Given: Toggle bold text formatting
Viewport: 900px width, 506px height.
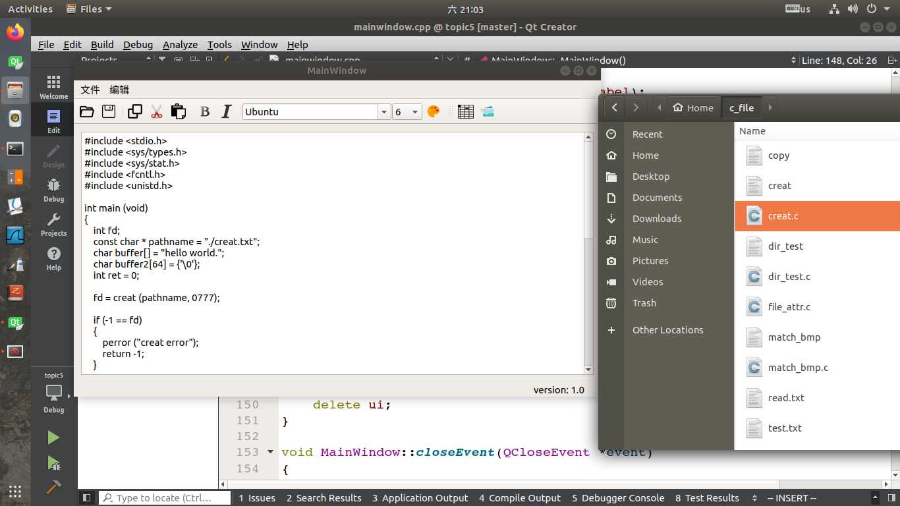Looking at the screenshot, I should [x=205, y=111].
